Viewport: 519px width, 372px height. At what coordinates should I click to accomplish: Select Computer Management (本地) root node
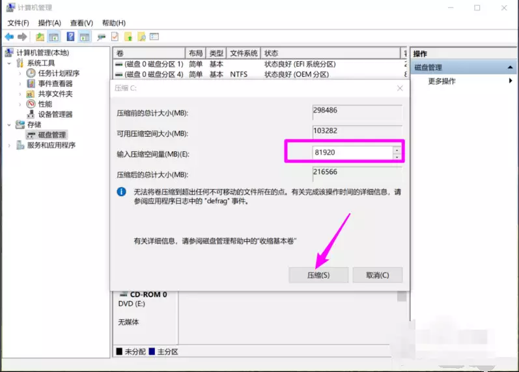tap(43, 53)
